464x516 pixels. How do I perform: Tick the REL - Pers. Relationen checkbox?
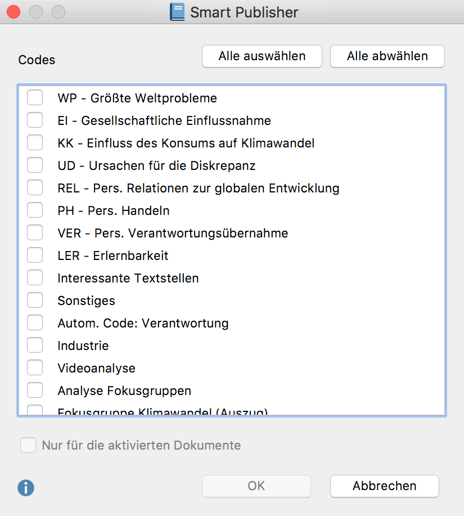click(x=35, y=187)
